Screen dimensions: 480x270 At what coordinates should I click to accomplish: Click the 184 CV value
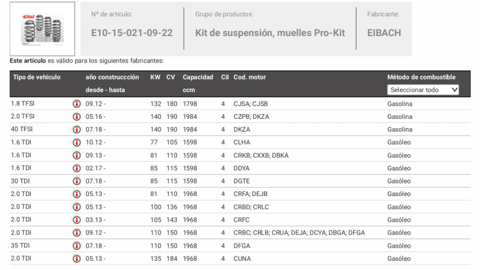coord(172,258)
